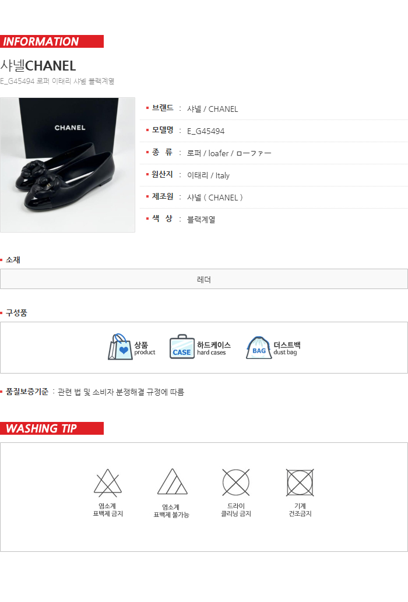
Task: Click the 더스트백 dust bag label
Action: 287,348
